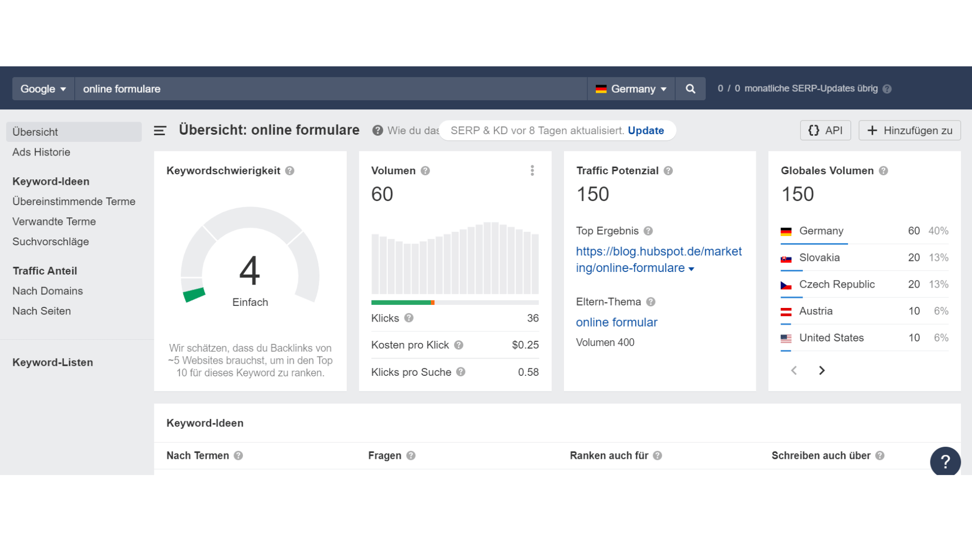Image resolution: width=972 pixels, height=547 pixels.
Task: Click the Germany volume progress bar
Action: 815,243
